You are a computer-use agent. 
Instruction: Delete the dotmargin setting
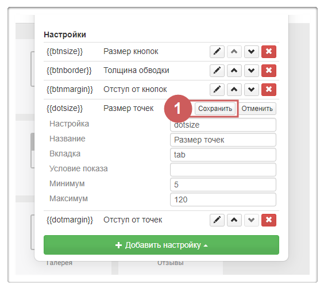(269, 220)
